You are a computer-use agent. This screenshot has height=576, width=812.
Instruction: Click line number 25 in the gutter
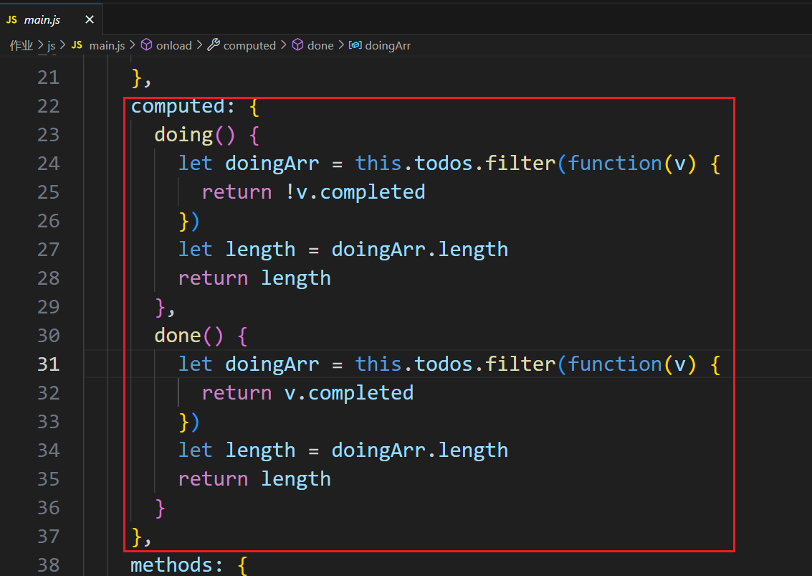click(49, 192)
